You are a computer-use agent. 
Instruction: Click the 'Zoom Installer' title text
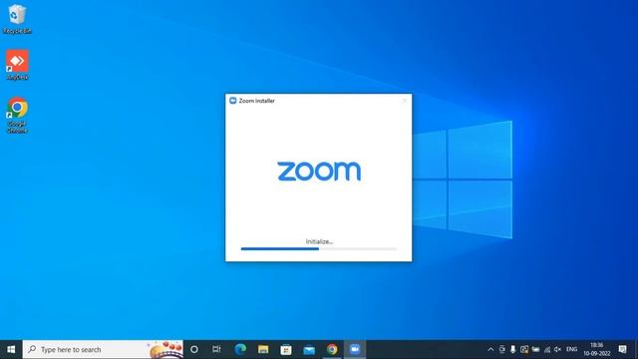pos(257,101)
